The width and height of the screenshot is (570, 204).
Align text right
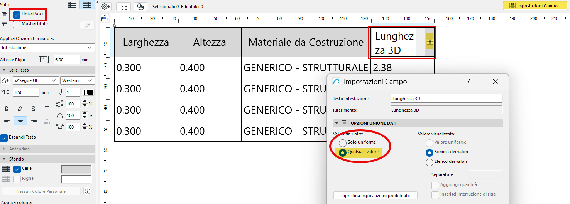click(x=34, y=121)
